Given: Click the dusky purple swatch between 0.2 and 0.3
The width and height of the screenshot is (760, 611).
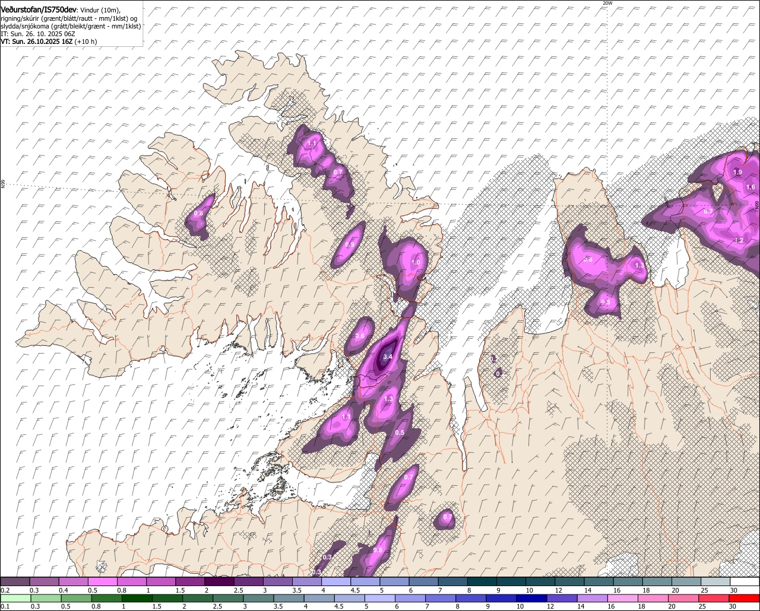Looking at the screenshot, I should click(x=15, y=581).
